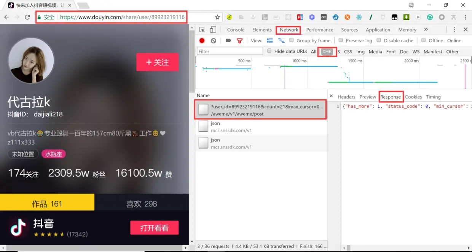The width and height of the screenshot is (472, 252).
Task: Stop network recording with the red circle
Action: click(202, 41)
